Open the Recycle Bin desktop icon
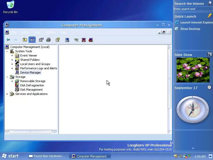This screenshot has width=213, height=160. click(10, 7)
